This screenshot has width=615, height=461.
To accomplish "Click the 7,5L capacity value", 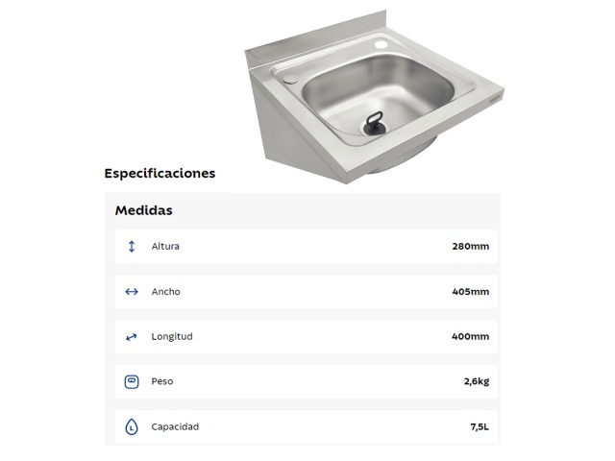I will pyautogui.click(x=480, y=426).
